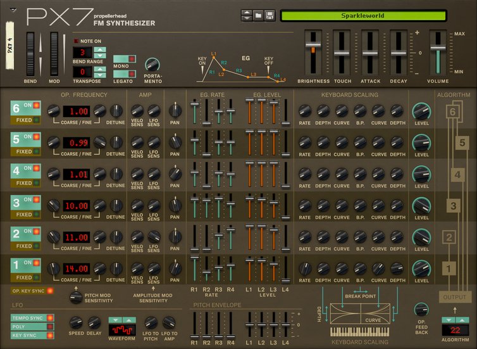Click the LFO Speed knob
Viewport: 477px width, 349px height.
tap(76, 322)
